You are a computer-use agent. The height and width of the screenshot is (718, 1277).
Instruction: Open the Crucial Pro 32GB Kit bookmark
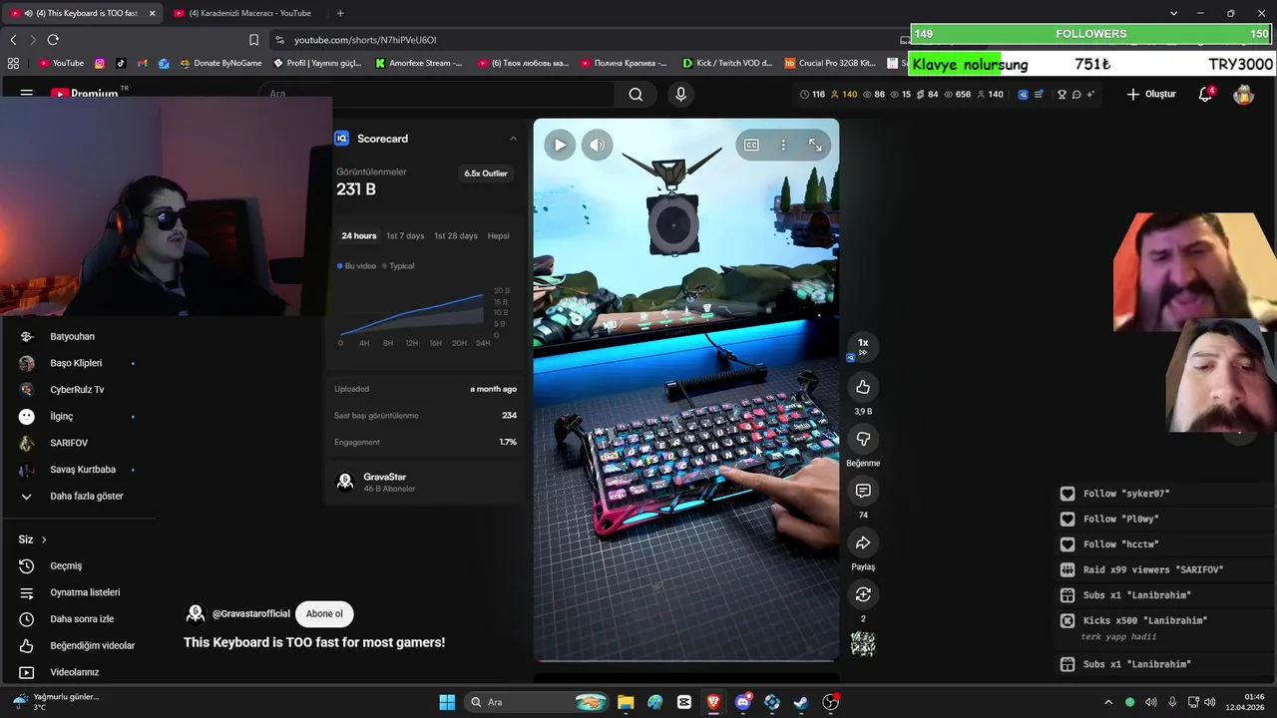830,63
